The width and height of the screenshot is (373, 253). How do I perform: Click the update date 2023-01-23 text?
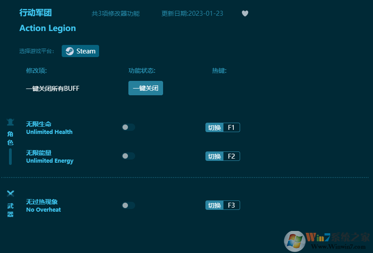tap(192, 13)
